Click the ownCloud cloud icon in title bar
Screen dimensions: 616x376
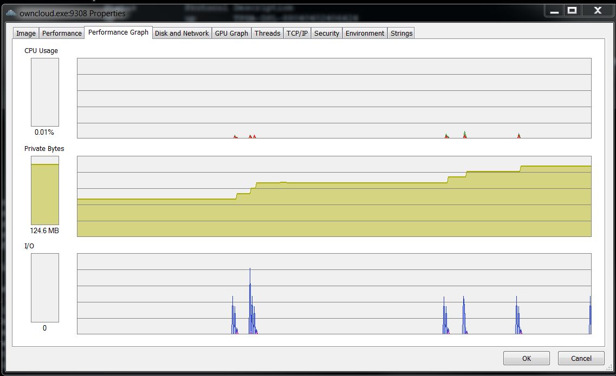[11, 13]
